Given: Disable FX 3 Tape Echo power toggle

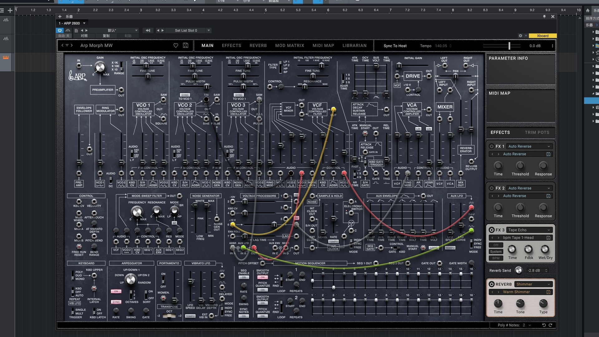Looking at the screenshot, I should (492, 230).
